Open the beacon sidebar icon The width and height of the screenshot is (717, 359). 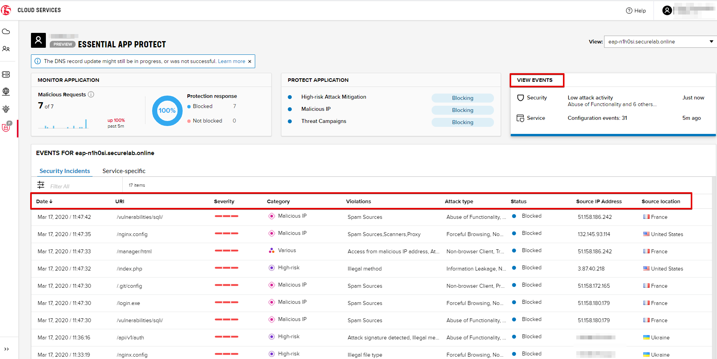point(6,109)
